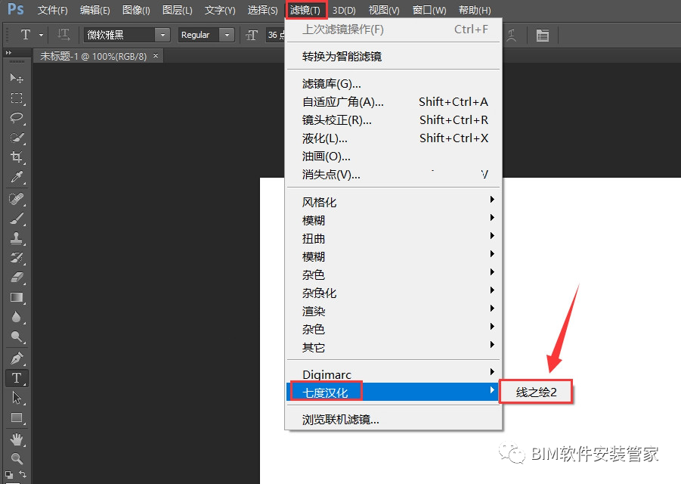681x484 pixels.
Task: Highlight the 七度汉化 menu entry
Action: coord(393,392)
